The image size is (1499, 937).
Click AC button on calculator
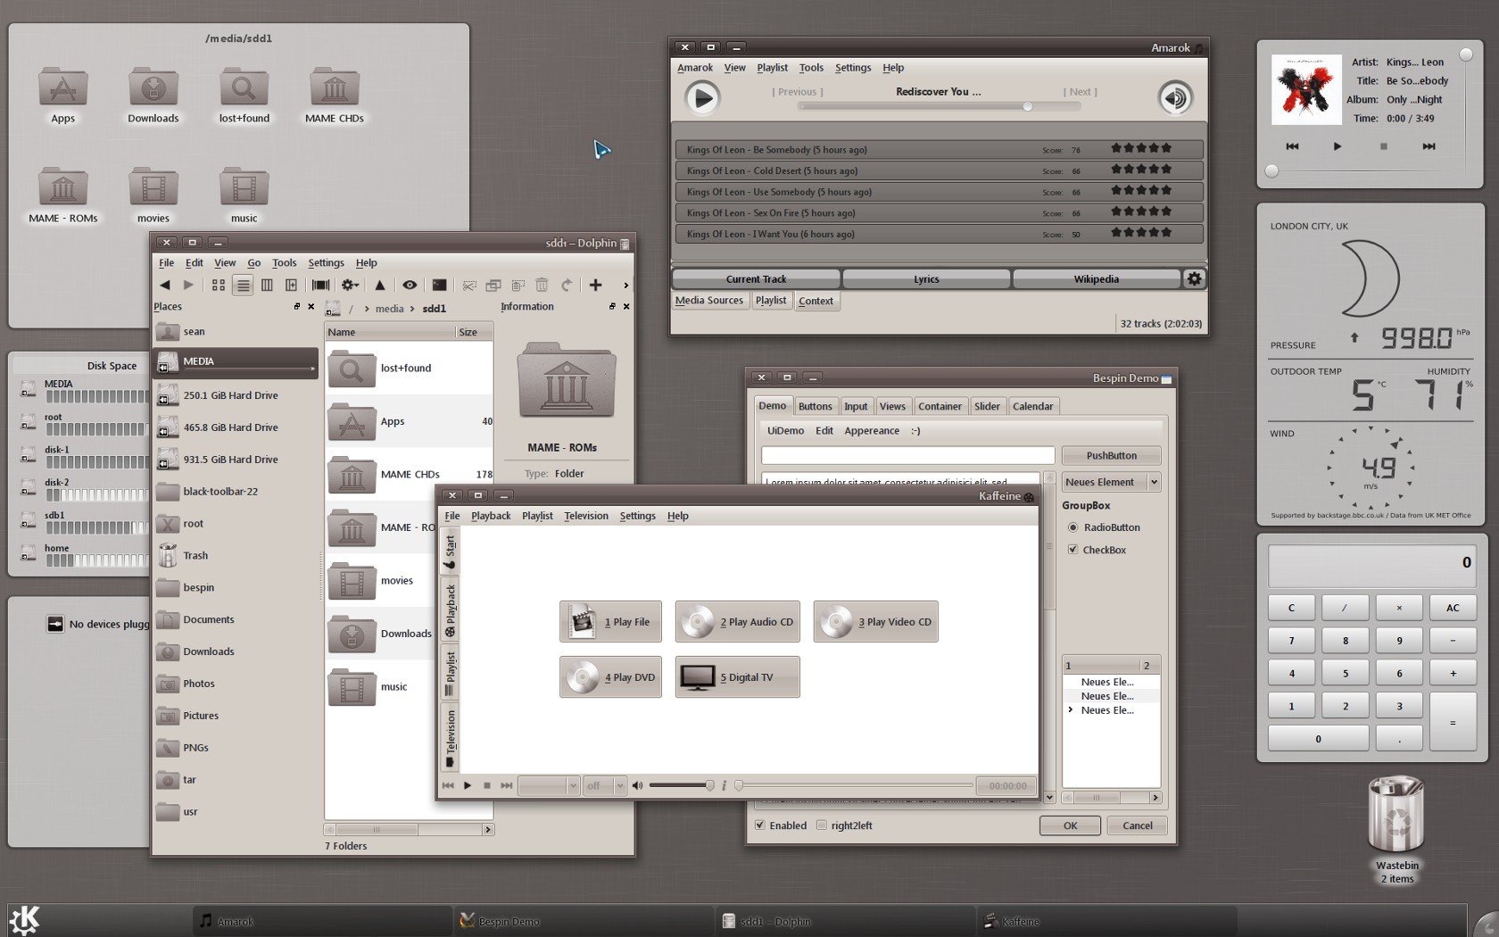point(1453,608)
